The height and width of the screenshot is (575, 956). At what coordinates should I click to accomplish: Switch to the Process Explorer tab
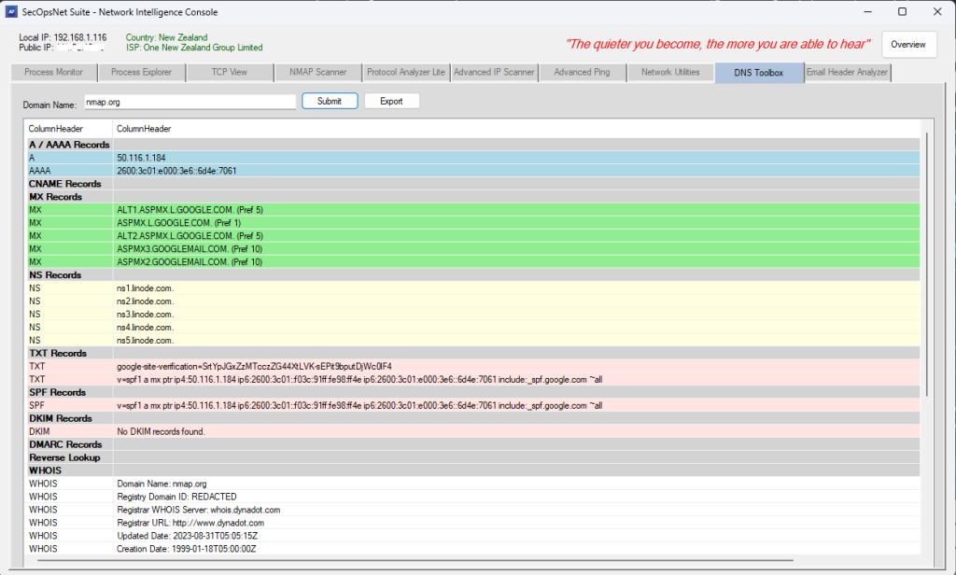141,73
